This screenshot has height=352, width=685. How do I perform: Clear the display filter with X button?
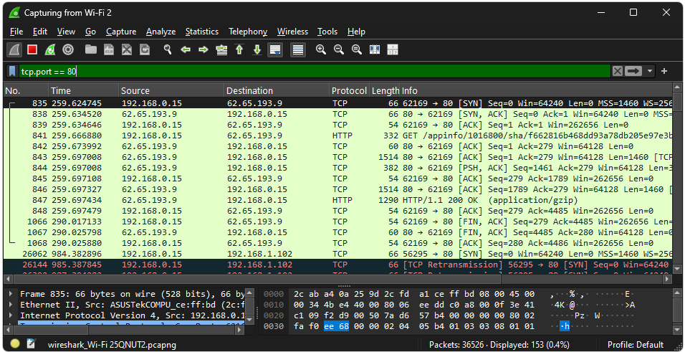click(617, 71)
